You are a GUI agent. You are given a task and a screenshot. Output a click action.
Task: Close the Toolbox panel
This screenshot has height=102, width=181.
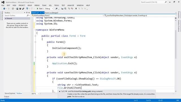[29, 12]
